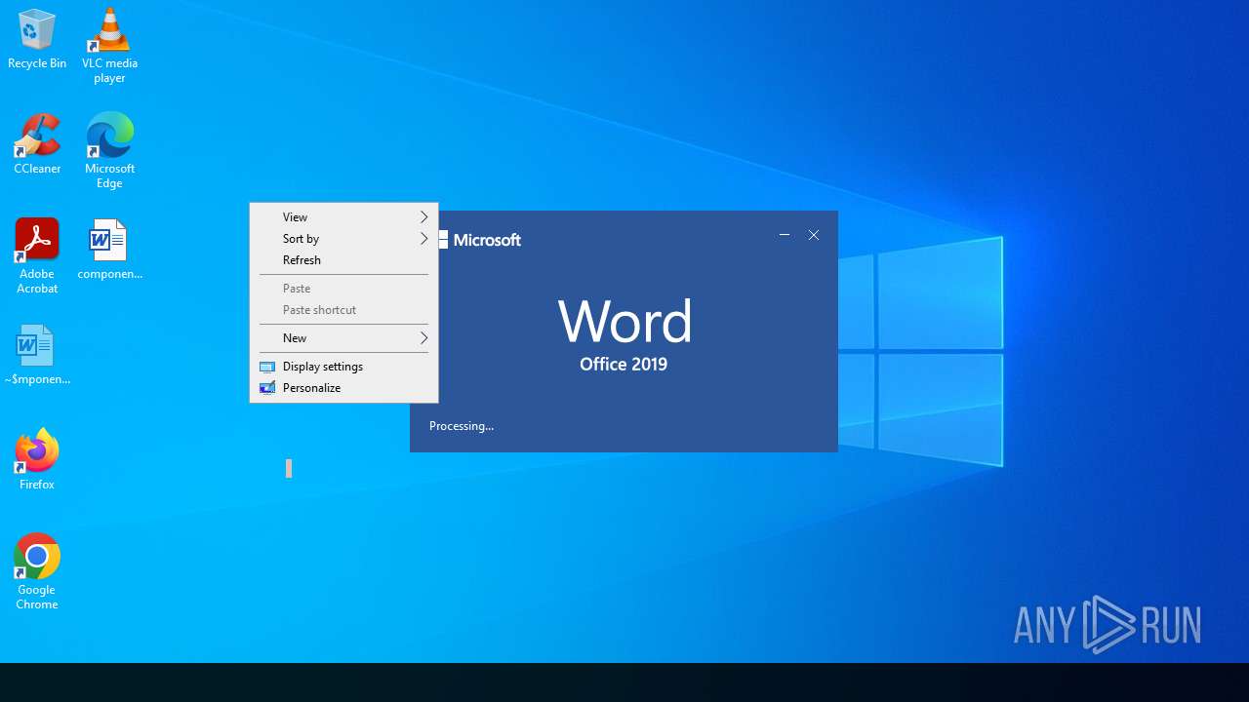This screenshot has width=1249, height=702.
Task: Launch VLC media player shortcut
Action: pos(109,45)
